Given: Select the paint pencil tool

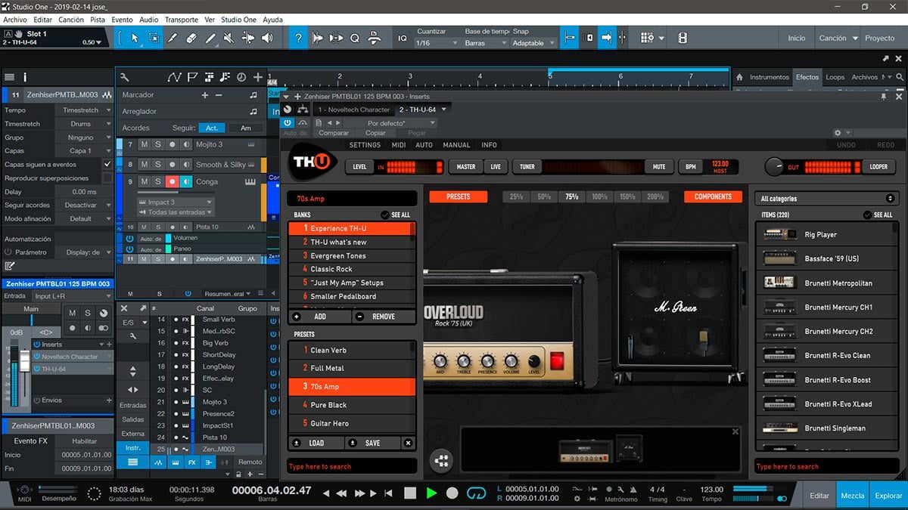Looking at the screenshot, I should click(x=210, y=38).
